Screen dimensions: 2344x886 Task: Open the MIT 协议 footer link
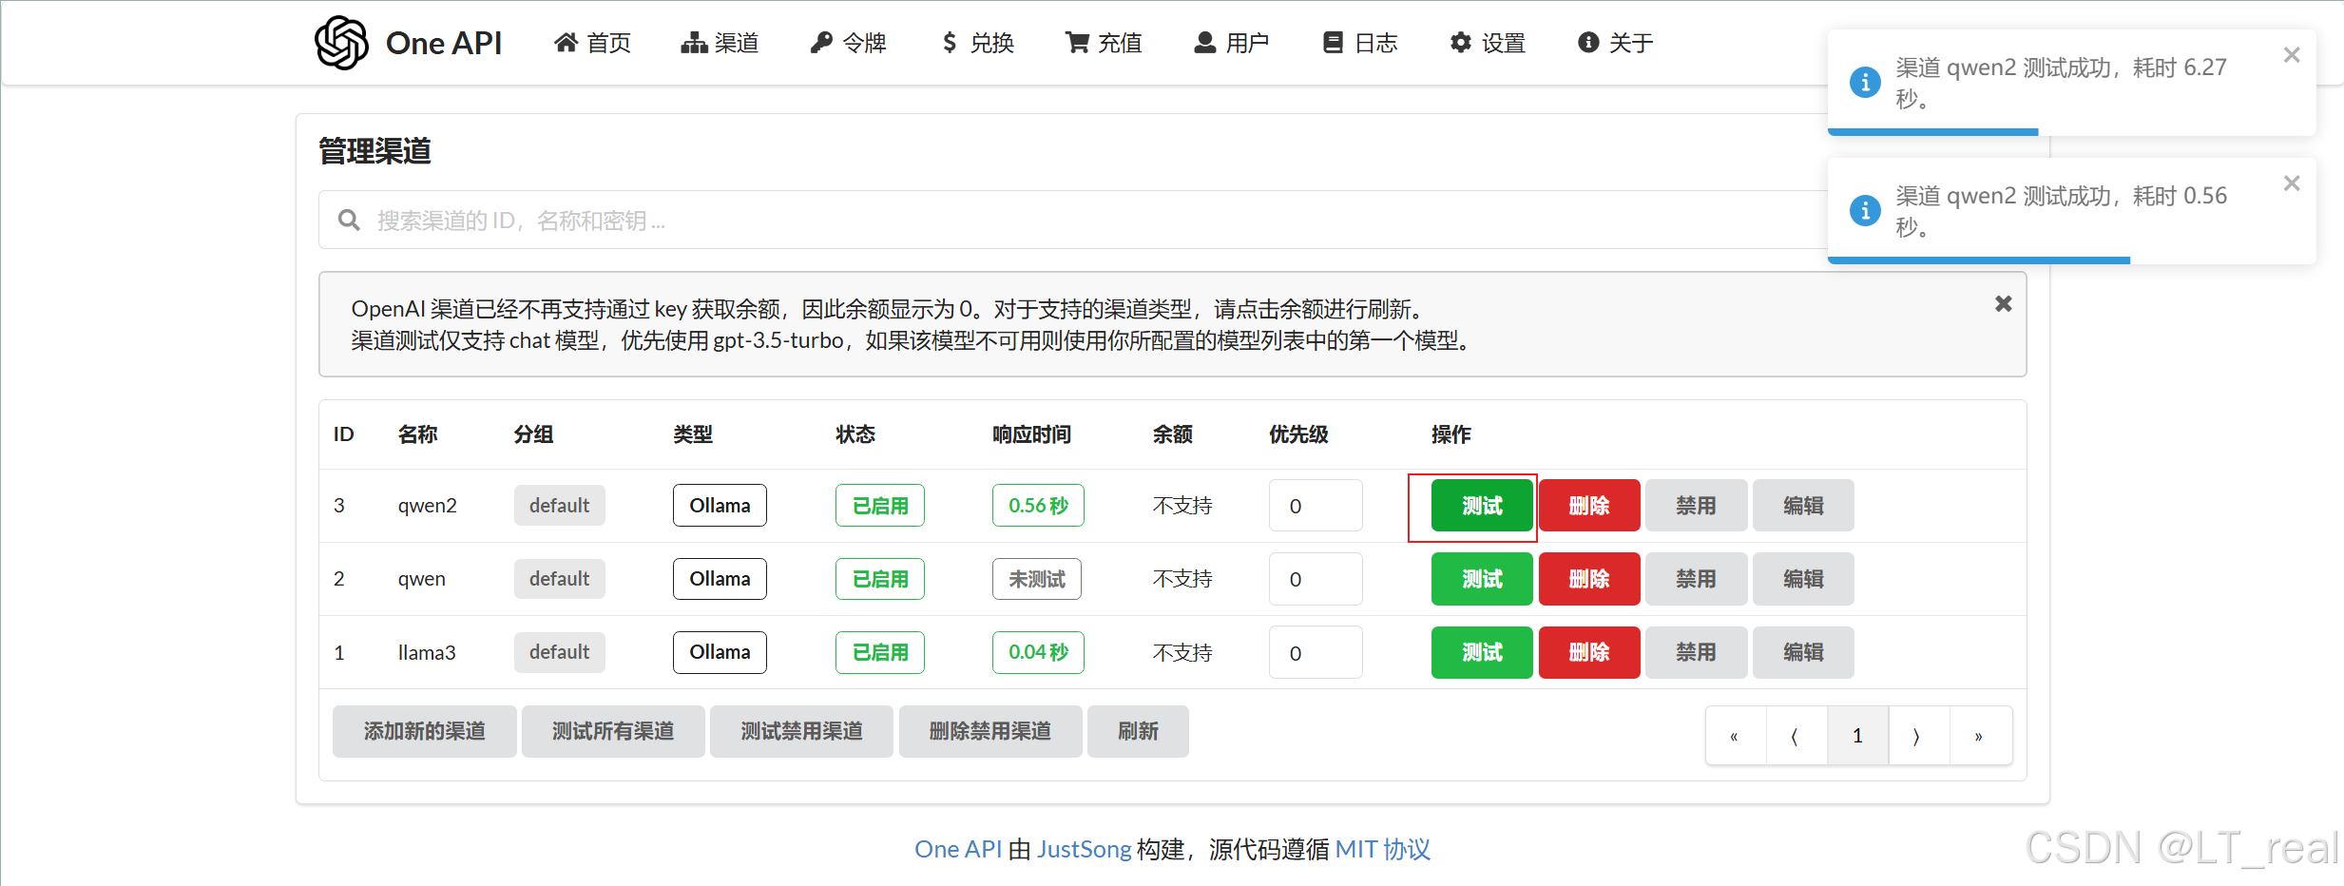pos(1383,849)
